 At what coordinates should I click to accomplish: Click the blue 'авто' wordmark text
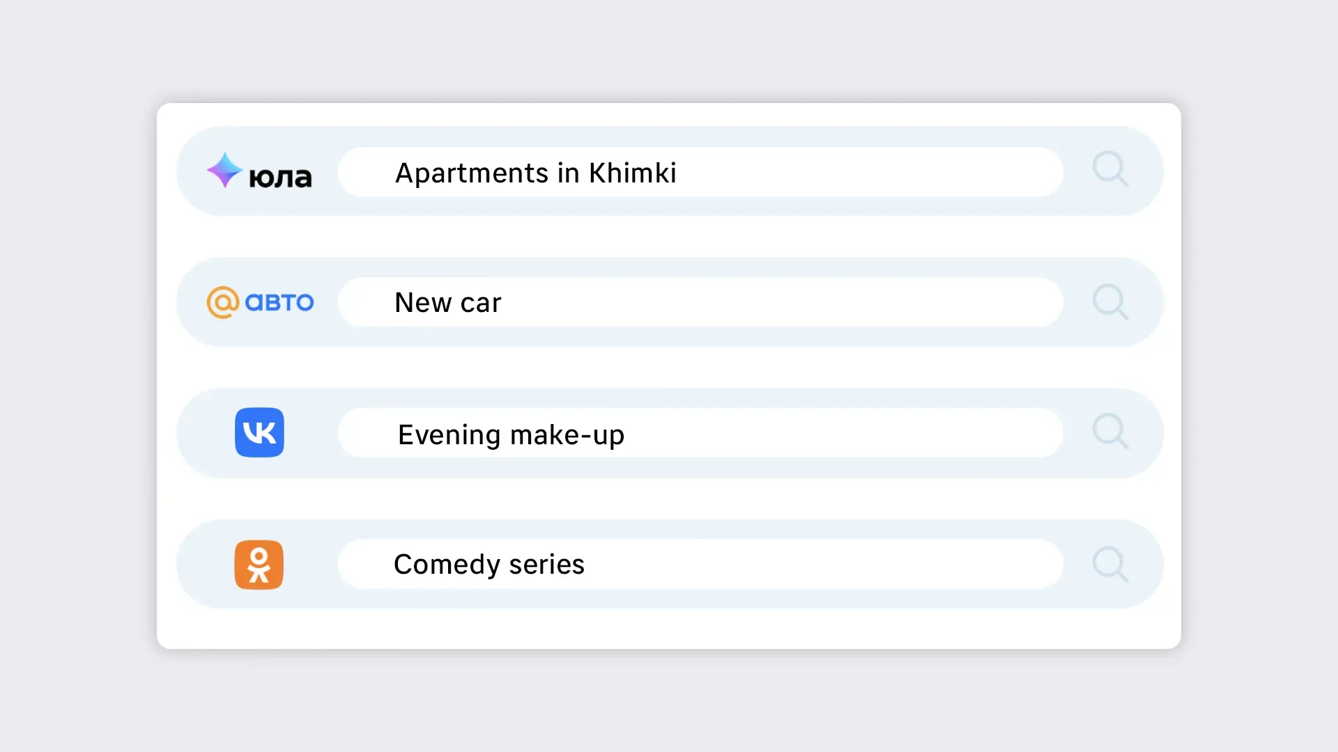pyautogui.click(x=279, y=302)
